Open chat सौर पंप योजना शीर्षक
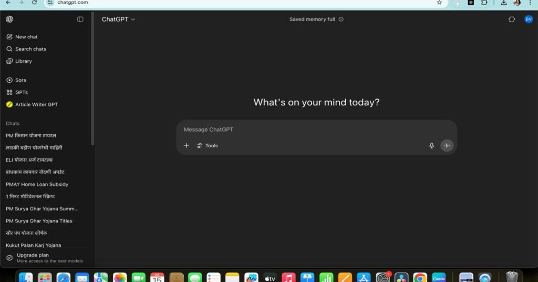The width and height of the screenshot is (538, 282). point(26,233)
